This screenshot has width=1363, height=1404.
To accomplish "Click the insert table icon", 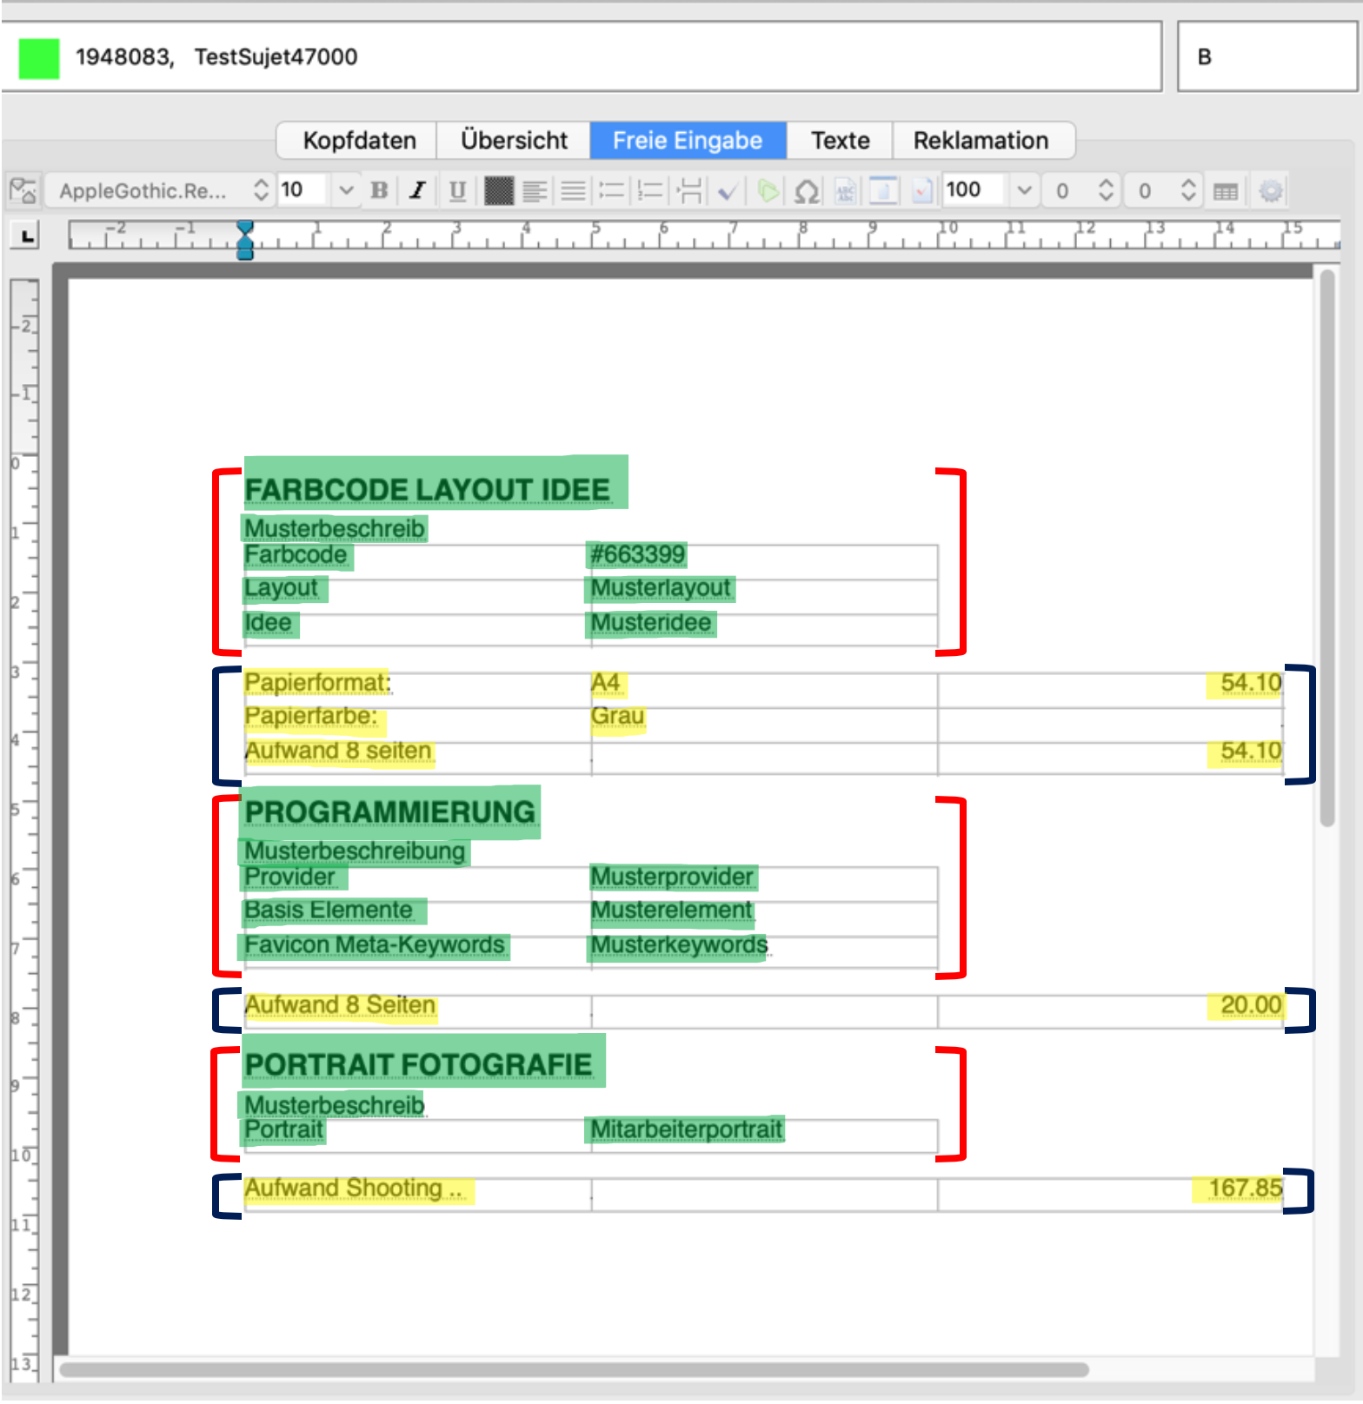I will click(1225, 191).
